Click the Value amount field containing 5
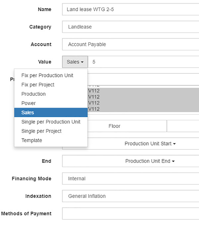The image size is (199, 236). (x=143, y=62)
